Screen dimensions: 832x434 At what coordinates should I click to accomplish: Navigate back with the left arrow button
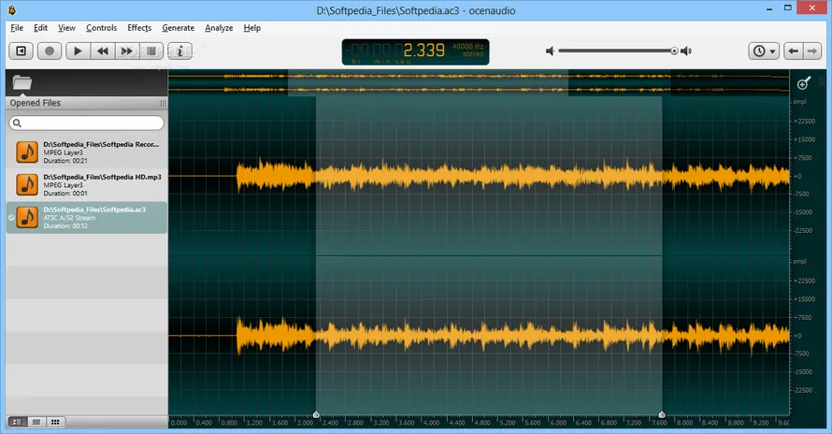click(x=794, y=51)
